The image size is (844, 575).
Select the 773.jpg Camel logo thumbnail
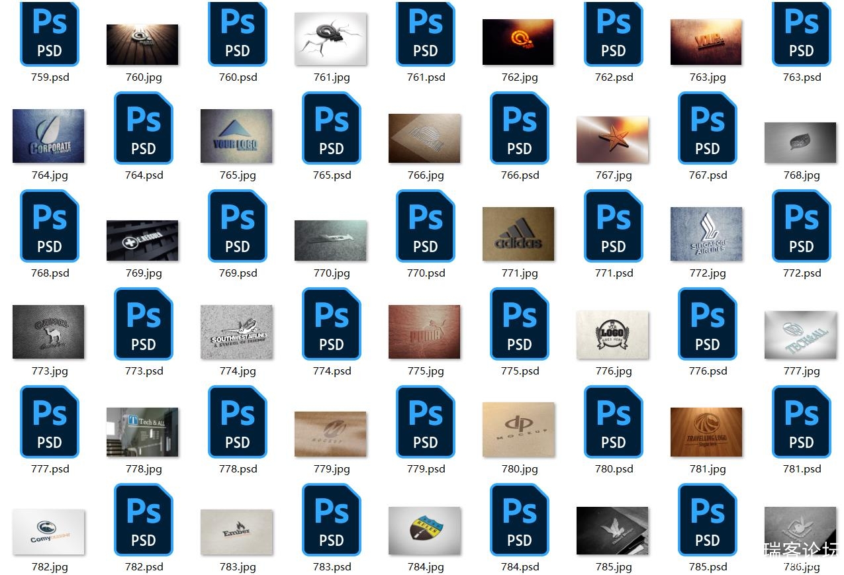tap(48, 332)
